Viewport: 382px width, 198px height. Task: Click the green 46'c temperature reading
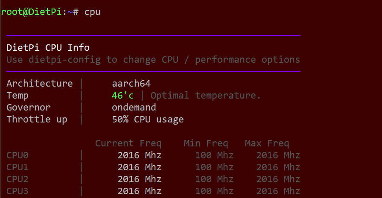[x=122, y=96]
